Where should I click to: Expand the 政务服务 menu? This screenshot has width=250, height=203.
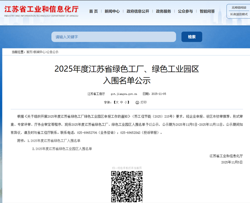tap(163, 11)
